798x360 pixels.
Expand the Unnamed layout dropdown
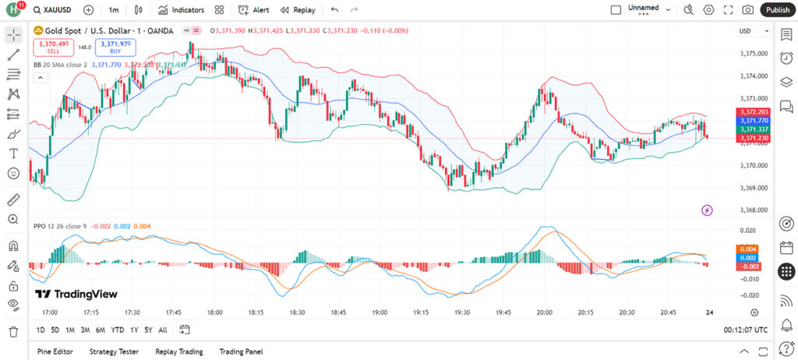click(668, 9)
